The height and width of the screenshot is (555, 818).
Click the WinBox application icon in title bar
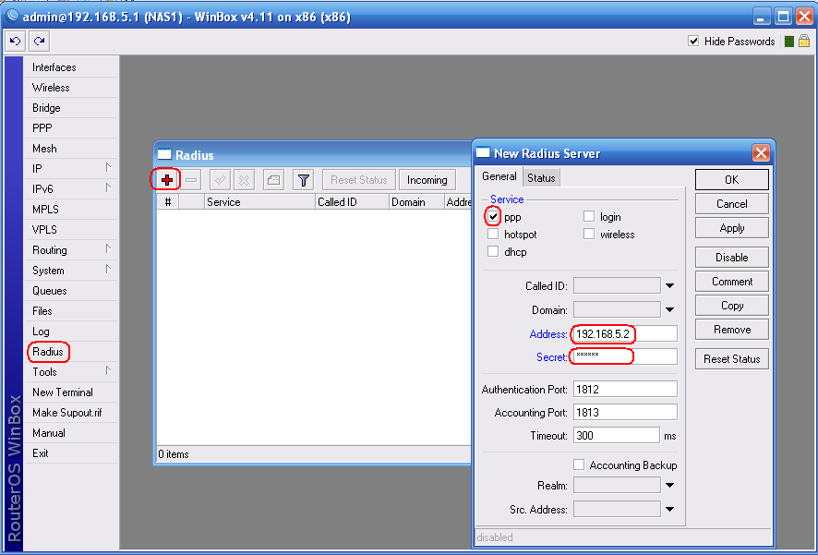pyautogui.click(x=11, y=17)
